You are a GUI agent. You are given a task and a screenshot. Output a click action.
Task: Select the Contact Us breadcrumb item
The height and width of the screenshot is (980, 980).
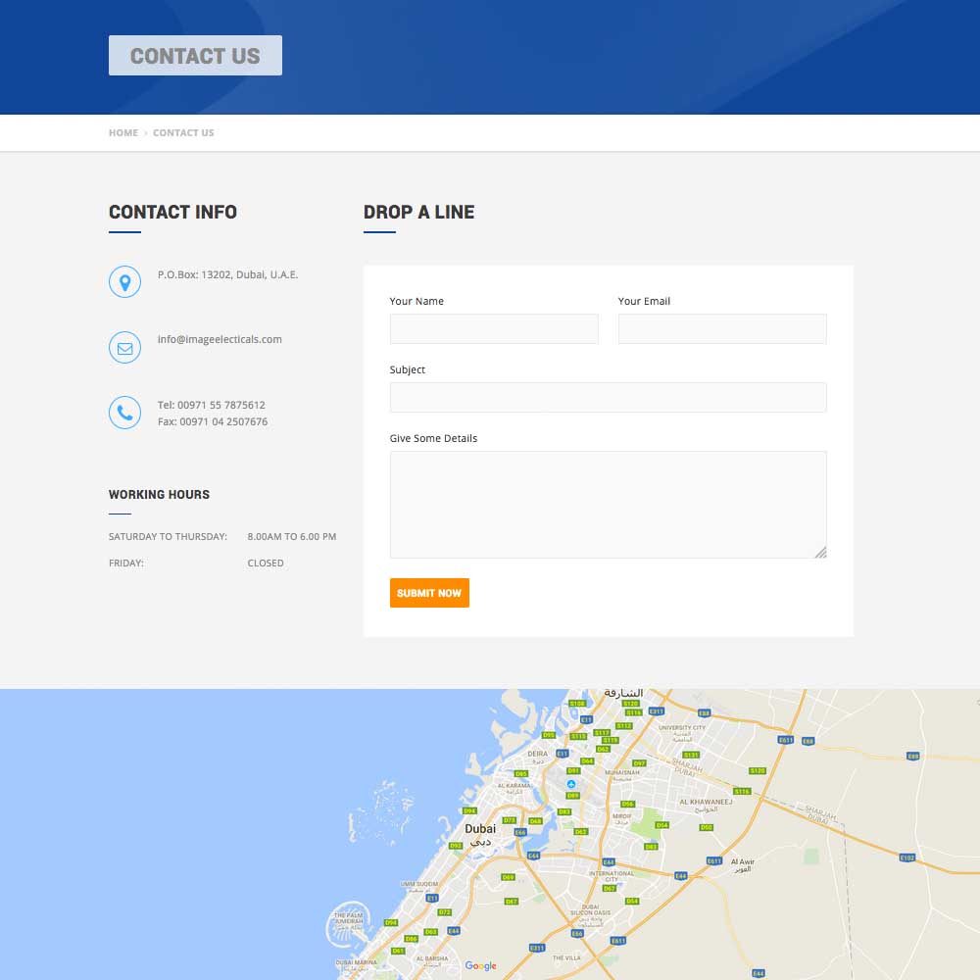point(183,133)
